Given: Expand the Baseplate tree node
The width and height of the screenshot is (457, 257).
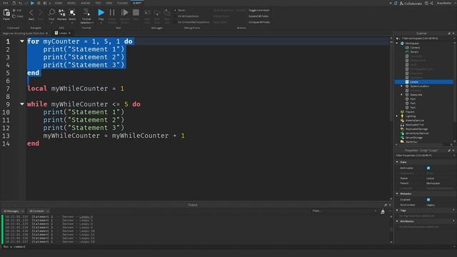Looking at the screenshot, I should (401, 95).
